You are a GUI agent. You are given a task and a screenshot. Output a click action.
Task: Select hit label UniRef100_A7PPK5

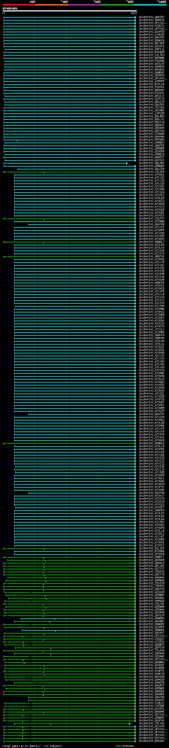point(152,81)
